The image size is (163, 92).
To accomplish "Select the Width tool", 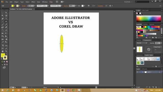I will (x=3, y=33).
